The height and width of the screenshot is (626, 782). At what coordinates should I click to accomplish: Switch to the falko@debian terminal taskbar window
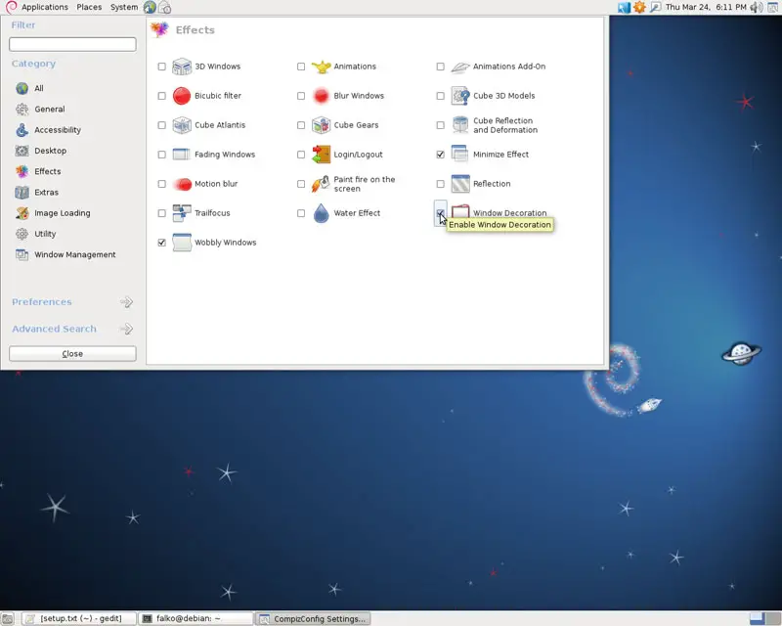[195, 619]
